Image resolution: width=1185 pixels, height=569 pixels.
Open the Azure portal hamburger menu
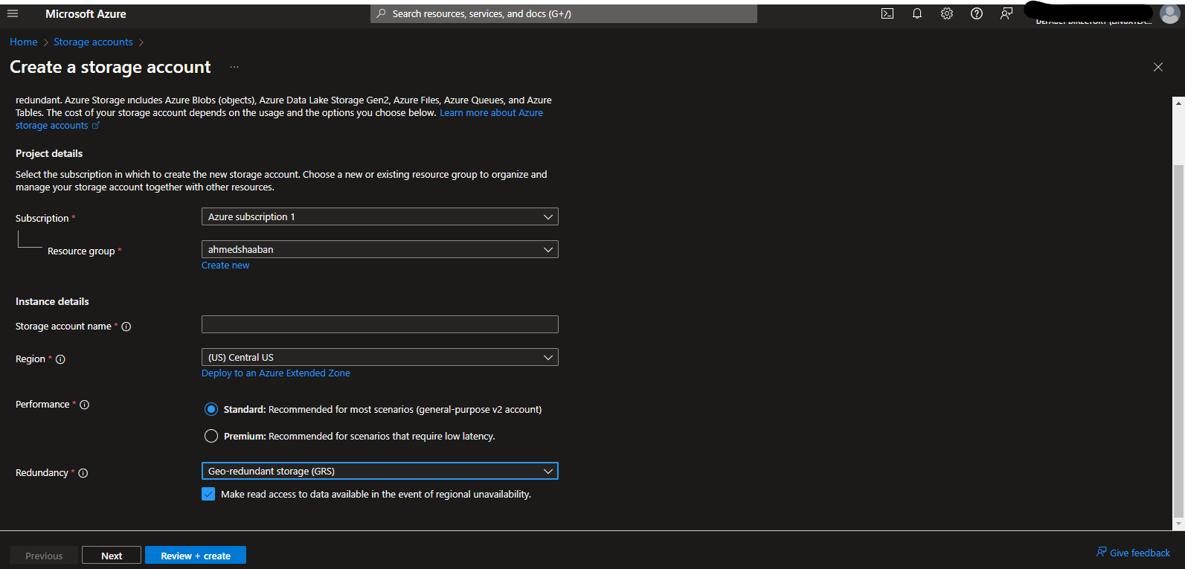pos(13,13)
